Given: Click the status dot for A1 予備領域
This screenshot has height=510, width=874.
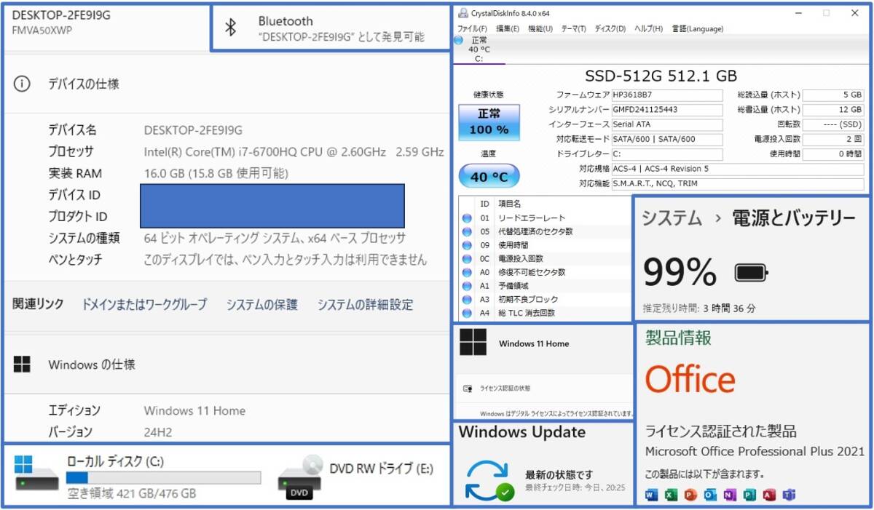Looking at the screenshot, I should (466, 286).
